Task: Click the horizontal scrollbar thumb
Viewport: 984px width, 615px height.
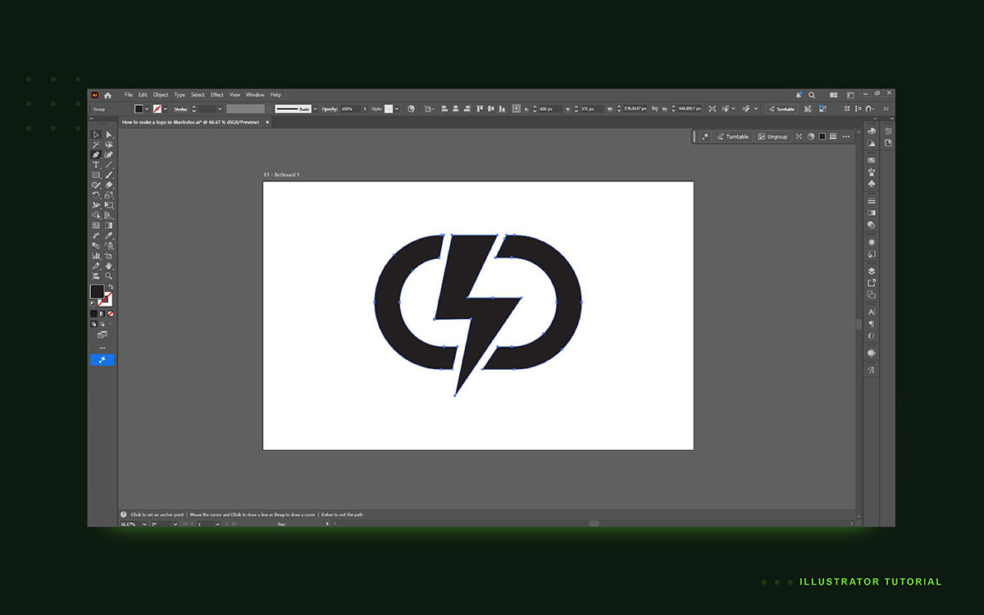Action: 594,523
